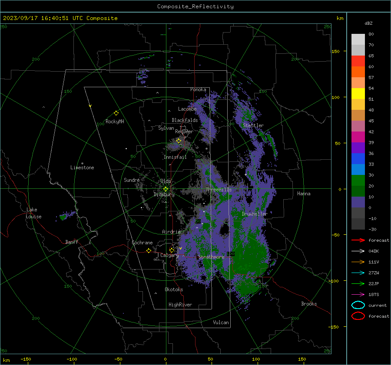Click the Vulcan town label
Screen dimensions: 391x365
[x=221, y=322]
